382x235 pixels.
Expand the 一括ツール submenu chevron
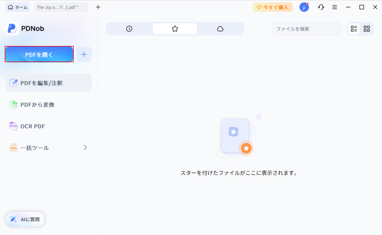[x=85, y=148]
